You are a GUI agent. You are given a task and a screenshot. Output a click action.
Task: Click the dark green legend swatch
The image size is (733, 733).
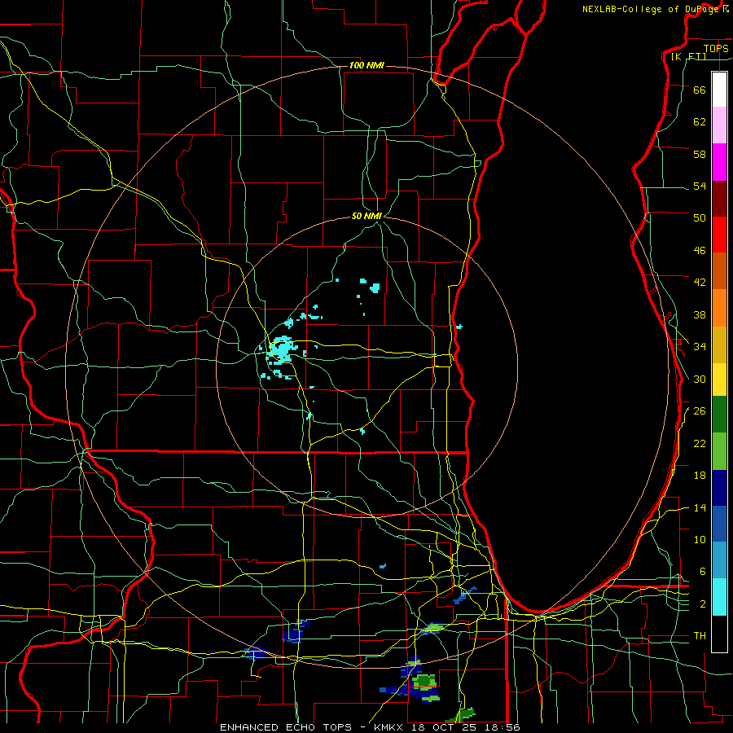click(719, 415)
